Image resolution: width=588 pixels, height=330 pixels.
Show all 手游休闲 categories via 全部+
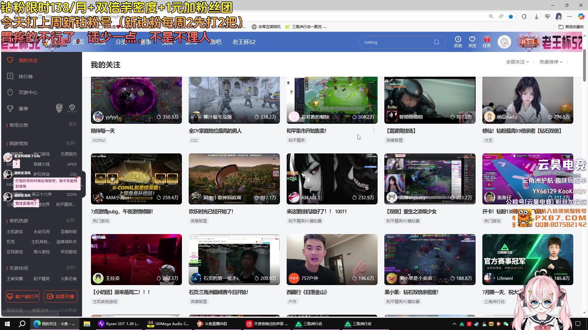(x=71, y=267)
